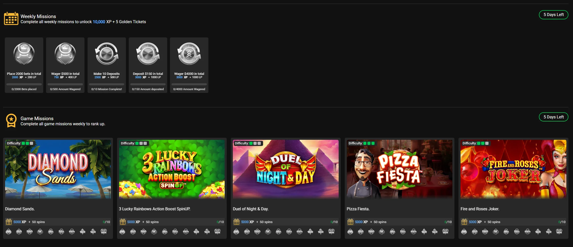Open the Duel of Night & Day thumbnail
This screenshot has width=573, height=247.
click(x=286, y=169)
